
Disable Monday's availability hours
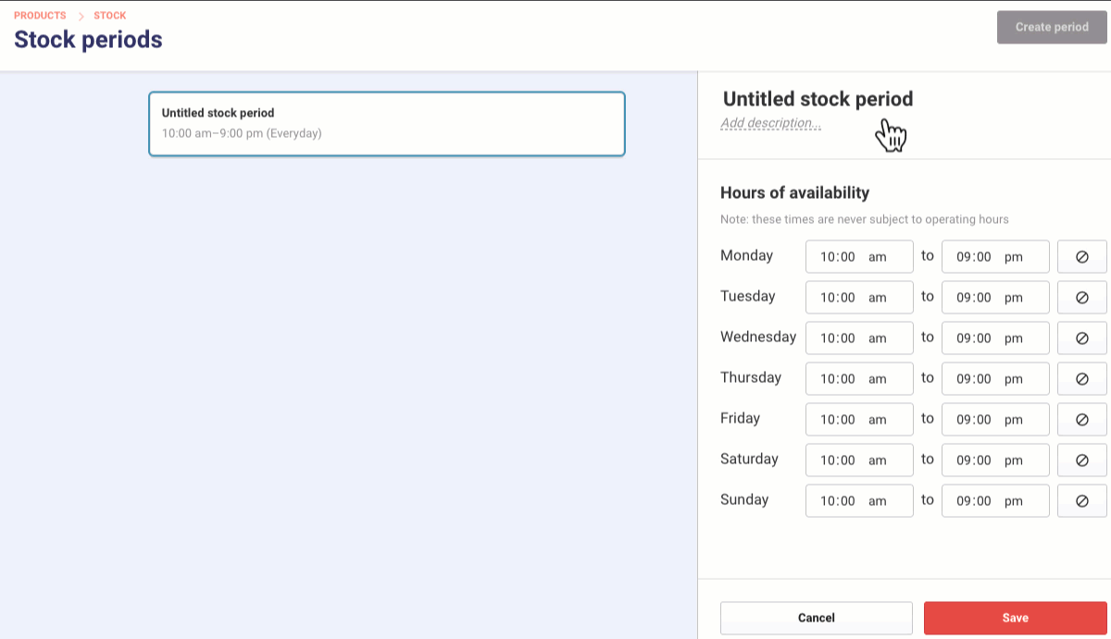coord(1081,256)
